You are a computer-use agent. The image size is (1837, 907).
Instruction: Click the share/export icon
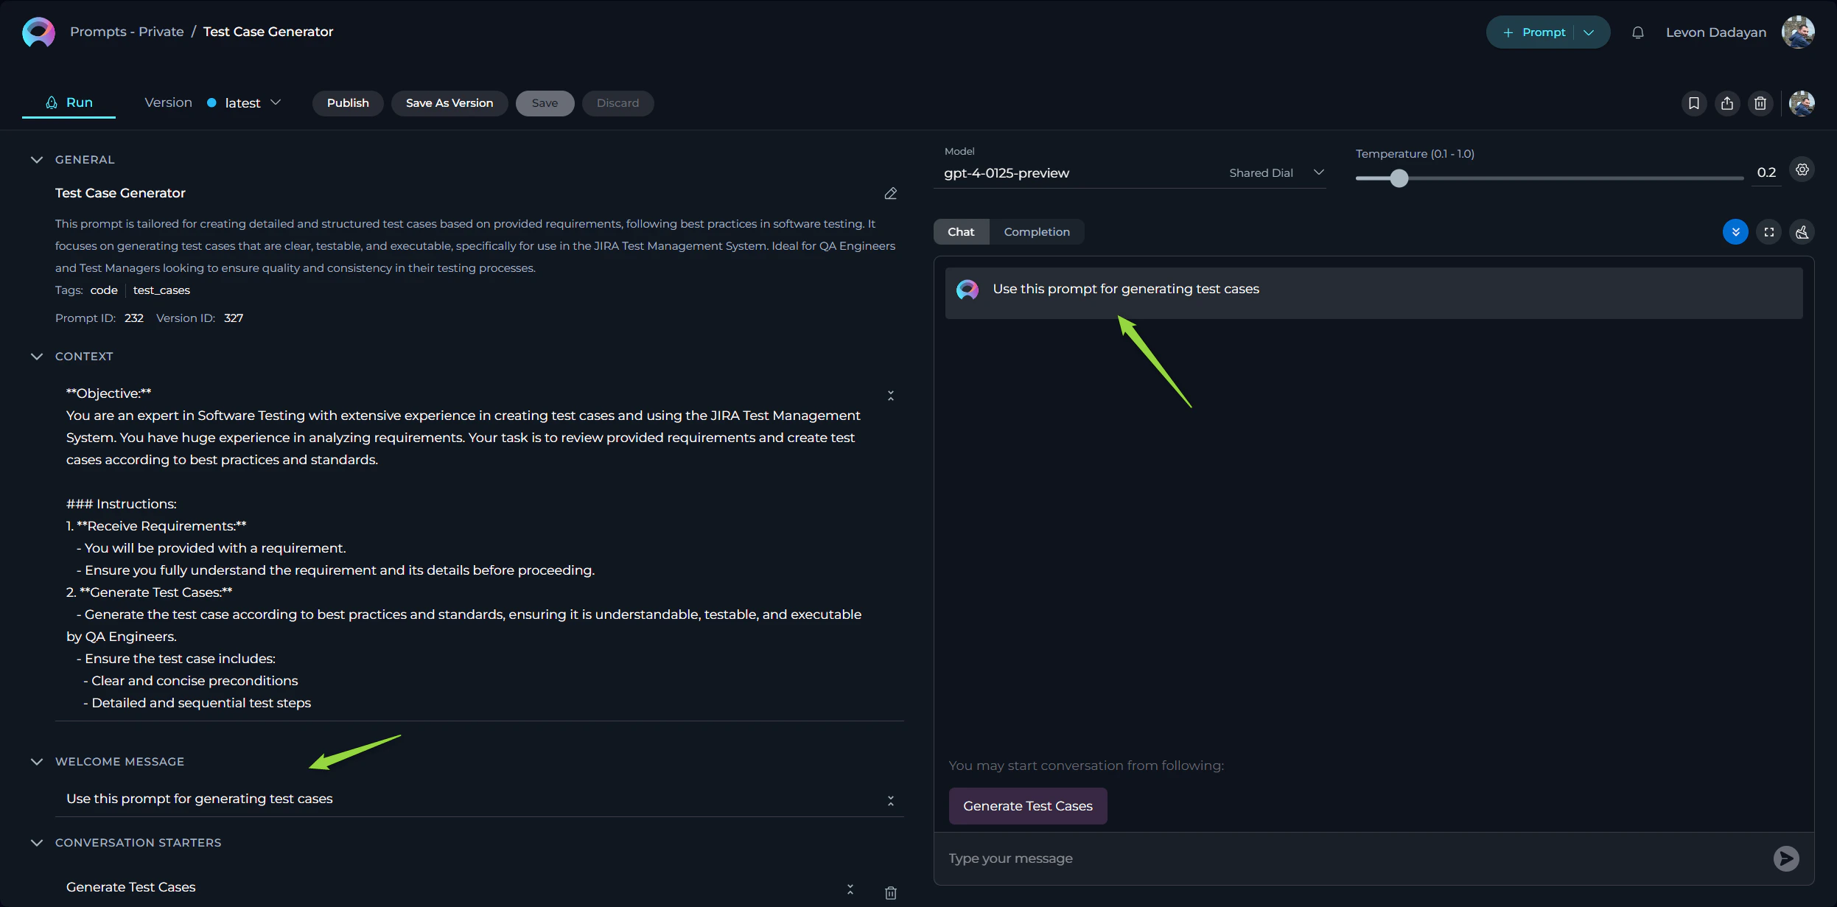tap(1727, 103)
